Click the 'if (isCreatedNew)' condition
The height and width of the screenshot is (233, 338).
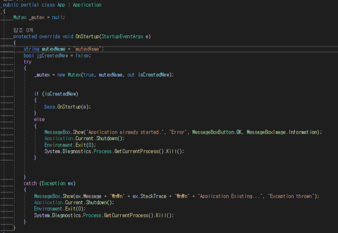pyautogui.click(x=56, y=94)
